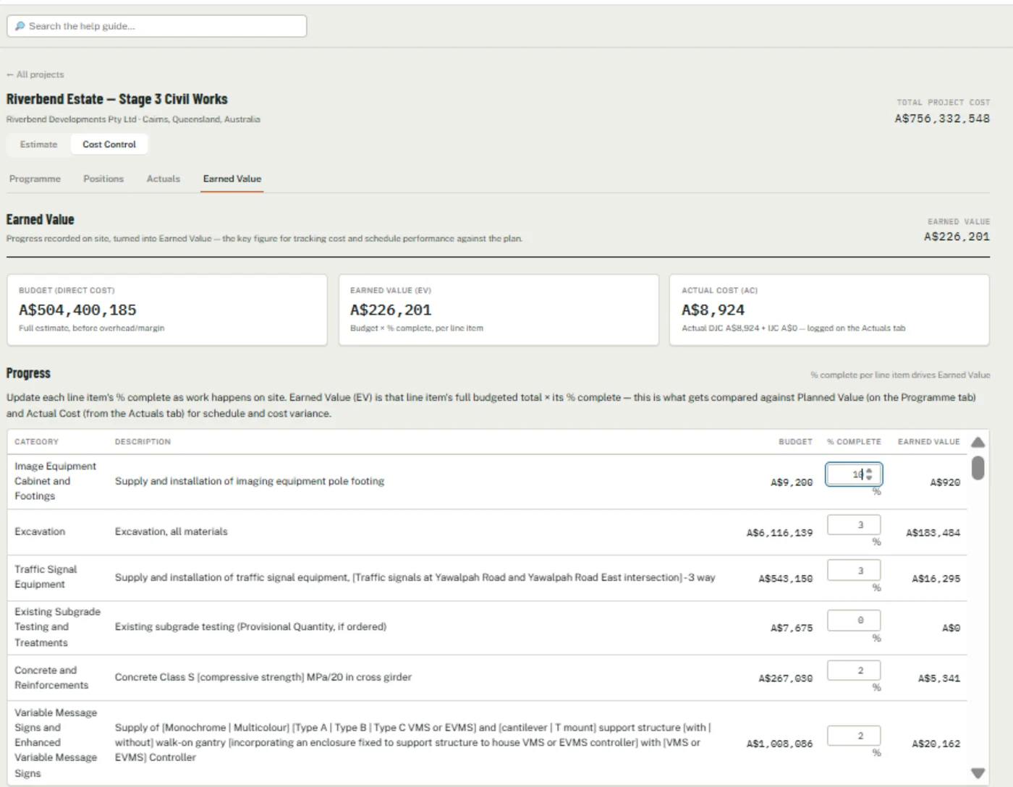Click the total project cost A$756,332,548
This screenshot has height=787, width=1013.
[942, 119]
